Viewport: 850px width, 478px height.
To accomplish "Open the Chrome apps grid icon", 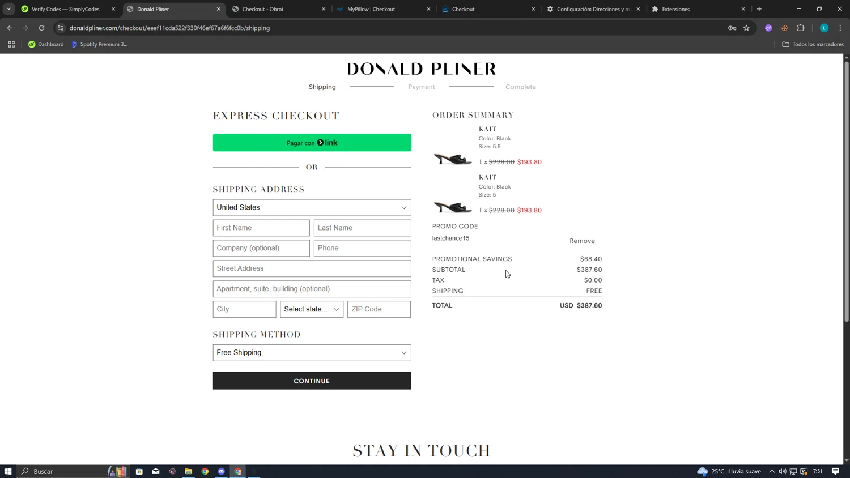I will coord(11,44).
